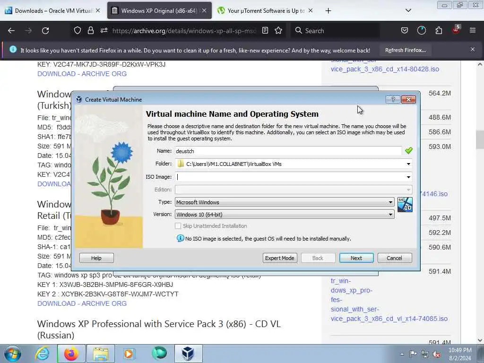Screen dimensions: 484x363
Task: Open Windows Start menu orb
Action: click(x=13, y=354)
